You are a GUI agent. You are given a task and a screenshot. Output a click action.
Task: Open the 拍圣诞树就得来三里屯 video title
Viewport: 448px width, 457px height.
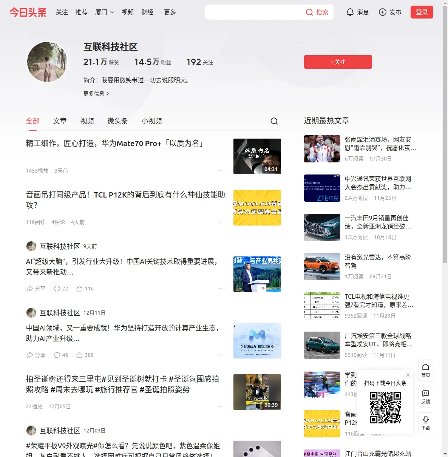[x=122, y=384]
